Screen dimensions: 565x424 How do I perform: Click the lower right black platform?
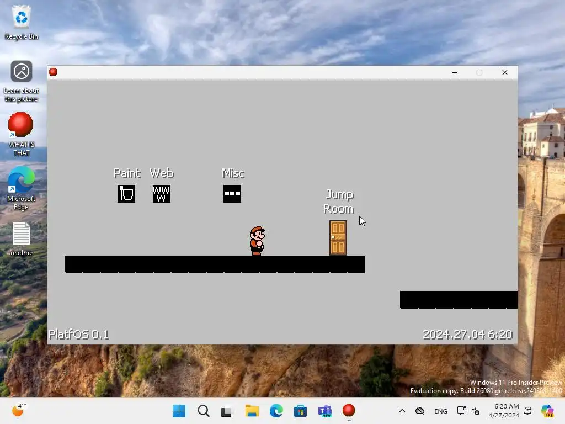[459, 300]
